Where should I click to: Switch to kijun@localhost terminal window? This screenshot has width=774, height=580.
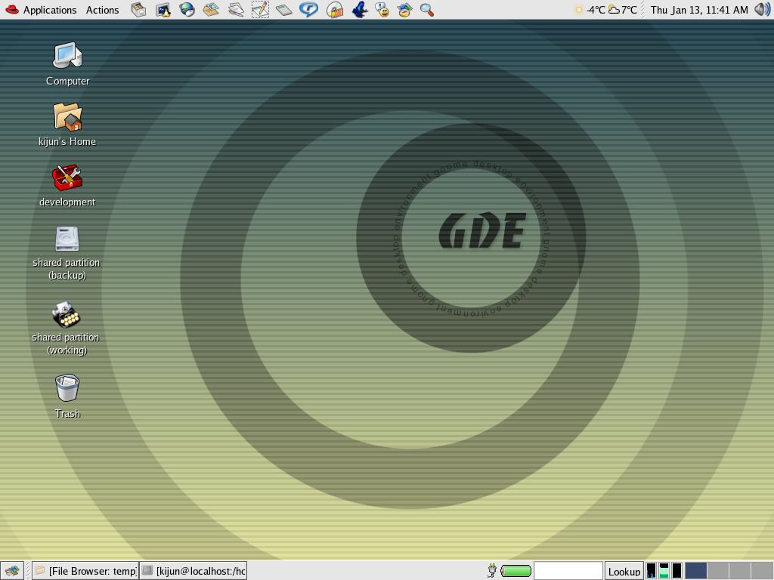pyautogui.click(x=193, y=571)
